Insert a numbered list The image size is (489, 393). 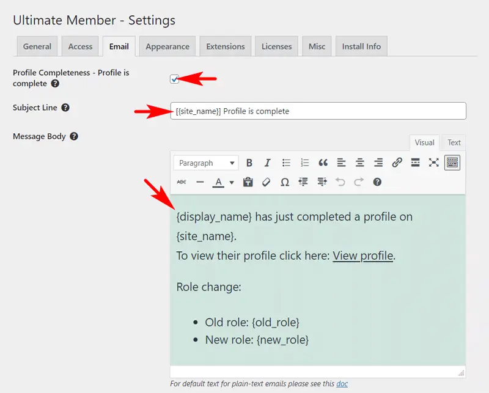(x=304, y=163)
